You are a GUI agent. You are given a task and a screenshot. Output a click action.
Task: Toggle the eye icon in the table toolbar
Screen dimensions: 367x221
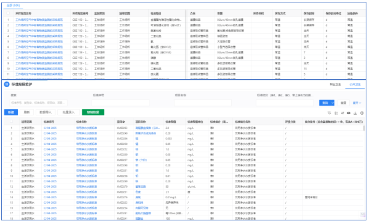coord(349,113)
